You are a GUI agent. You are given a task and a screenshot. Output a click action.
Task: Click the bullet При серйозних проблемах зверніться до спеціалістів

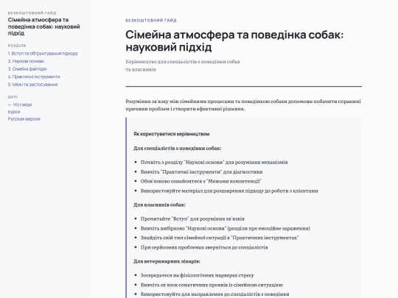coord(204,247)
